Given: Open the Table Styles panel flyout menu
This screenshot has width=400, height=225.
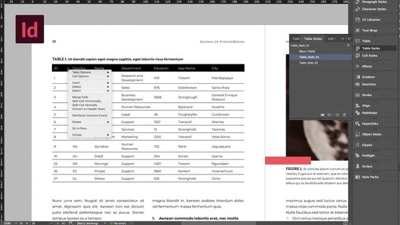Looking at the screenshot, I should point(349,39).
